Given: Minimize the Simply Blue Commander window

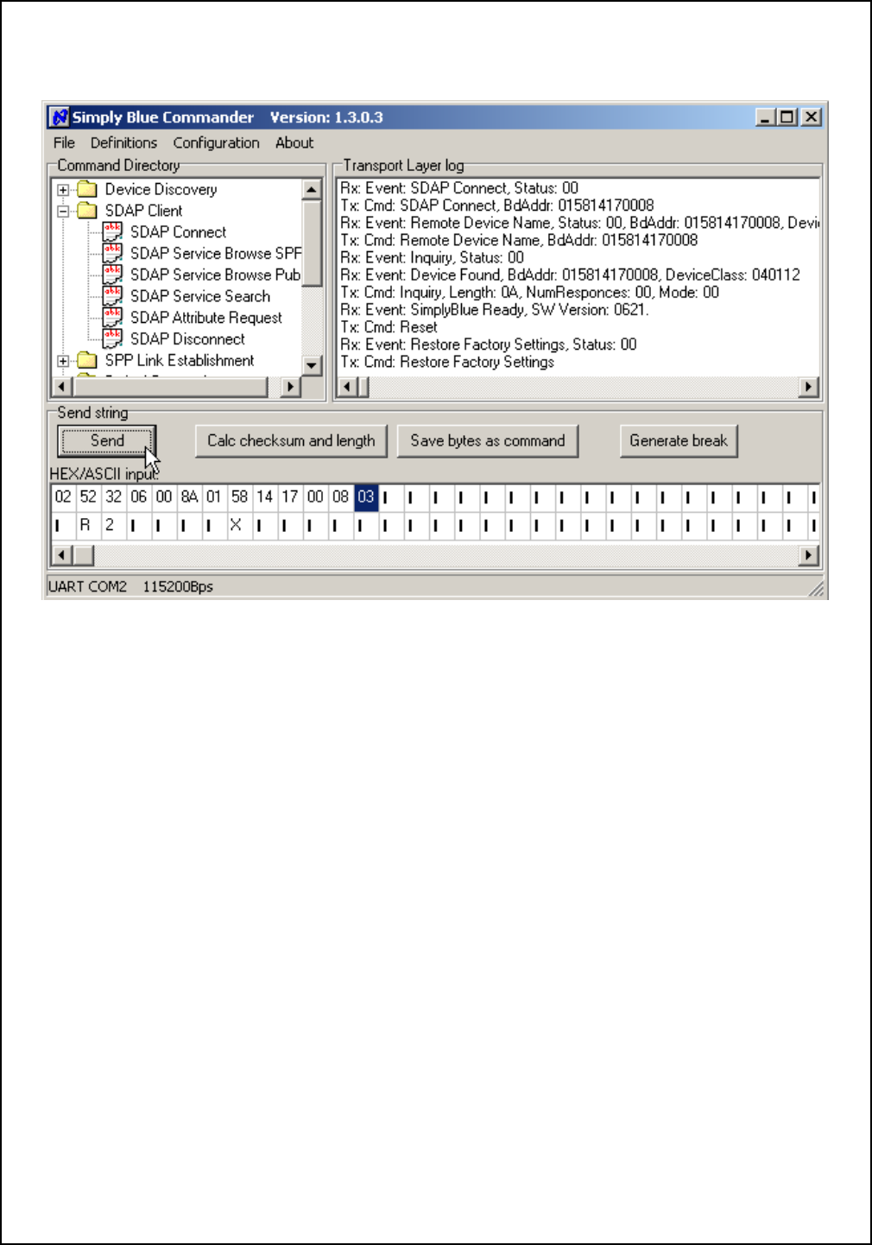Looking at the screenshot, I should [x=765, y=117].
